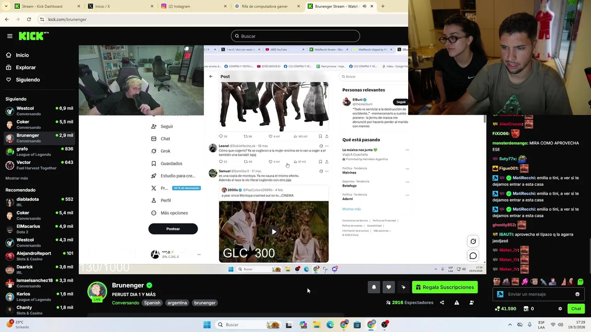Switch to the Inicio / X tab
The height and width of the screenshot is (332, 591).
click(x=121, y=6)
